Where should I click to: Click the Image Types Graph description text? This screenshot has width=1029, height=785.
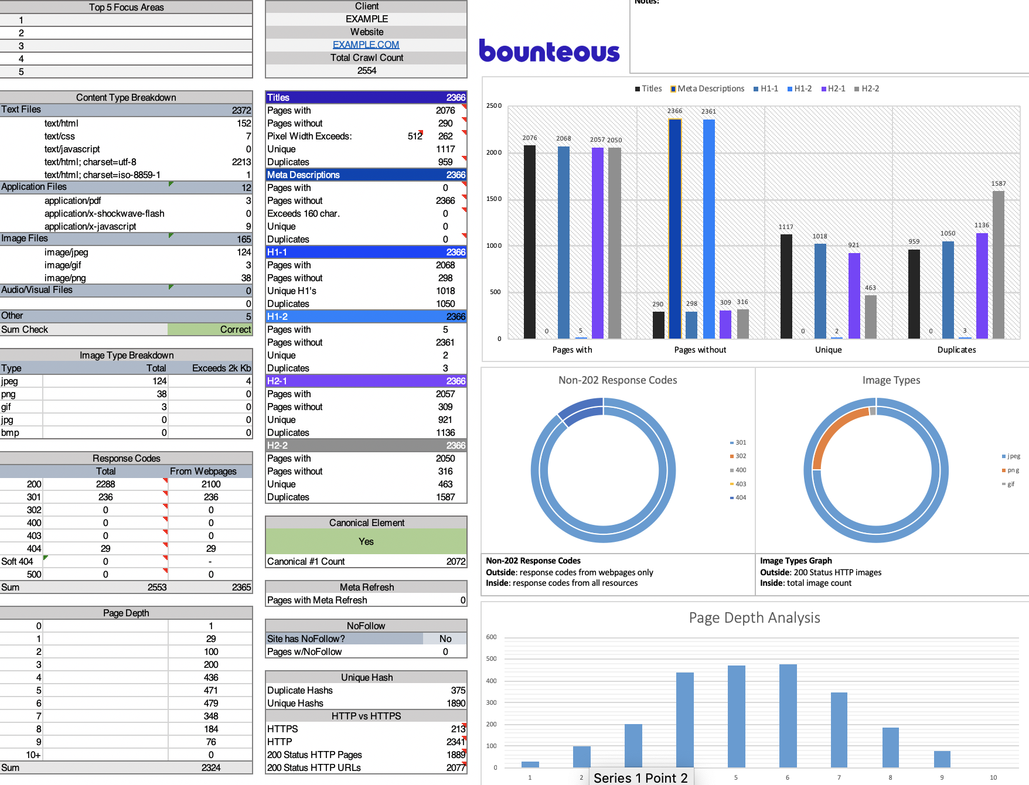point(820,572)
